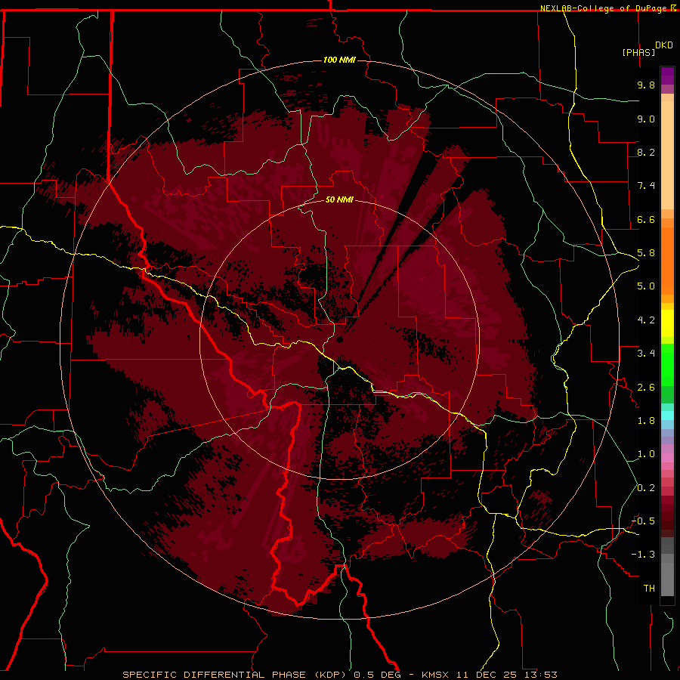Click the 0.2 legend value
The height and width of the screenshot is (680, 680).
coord(646,488)
